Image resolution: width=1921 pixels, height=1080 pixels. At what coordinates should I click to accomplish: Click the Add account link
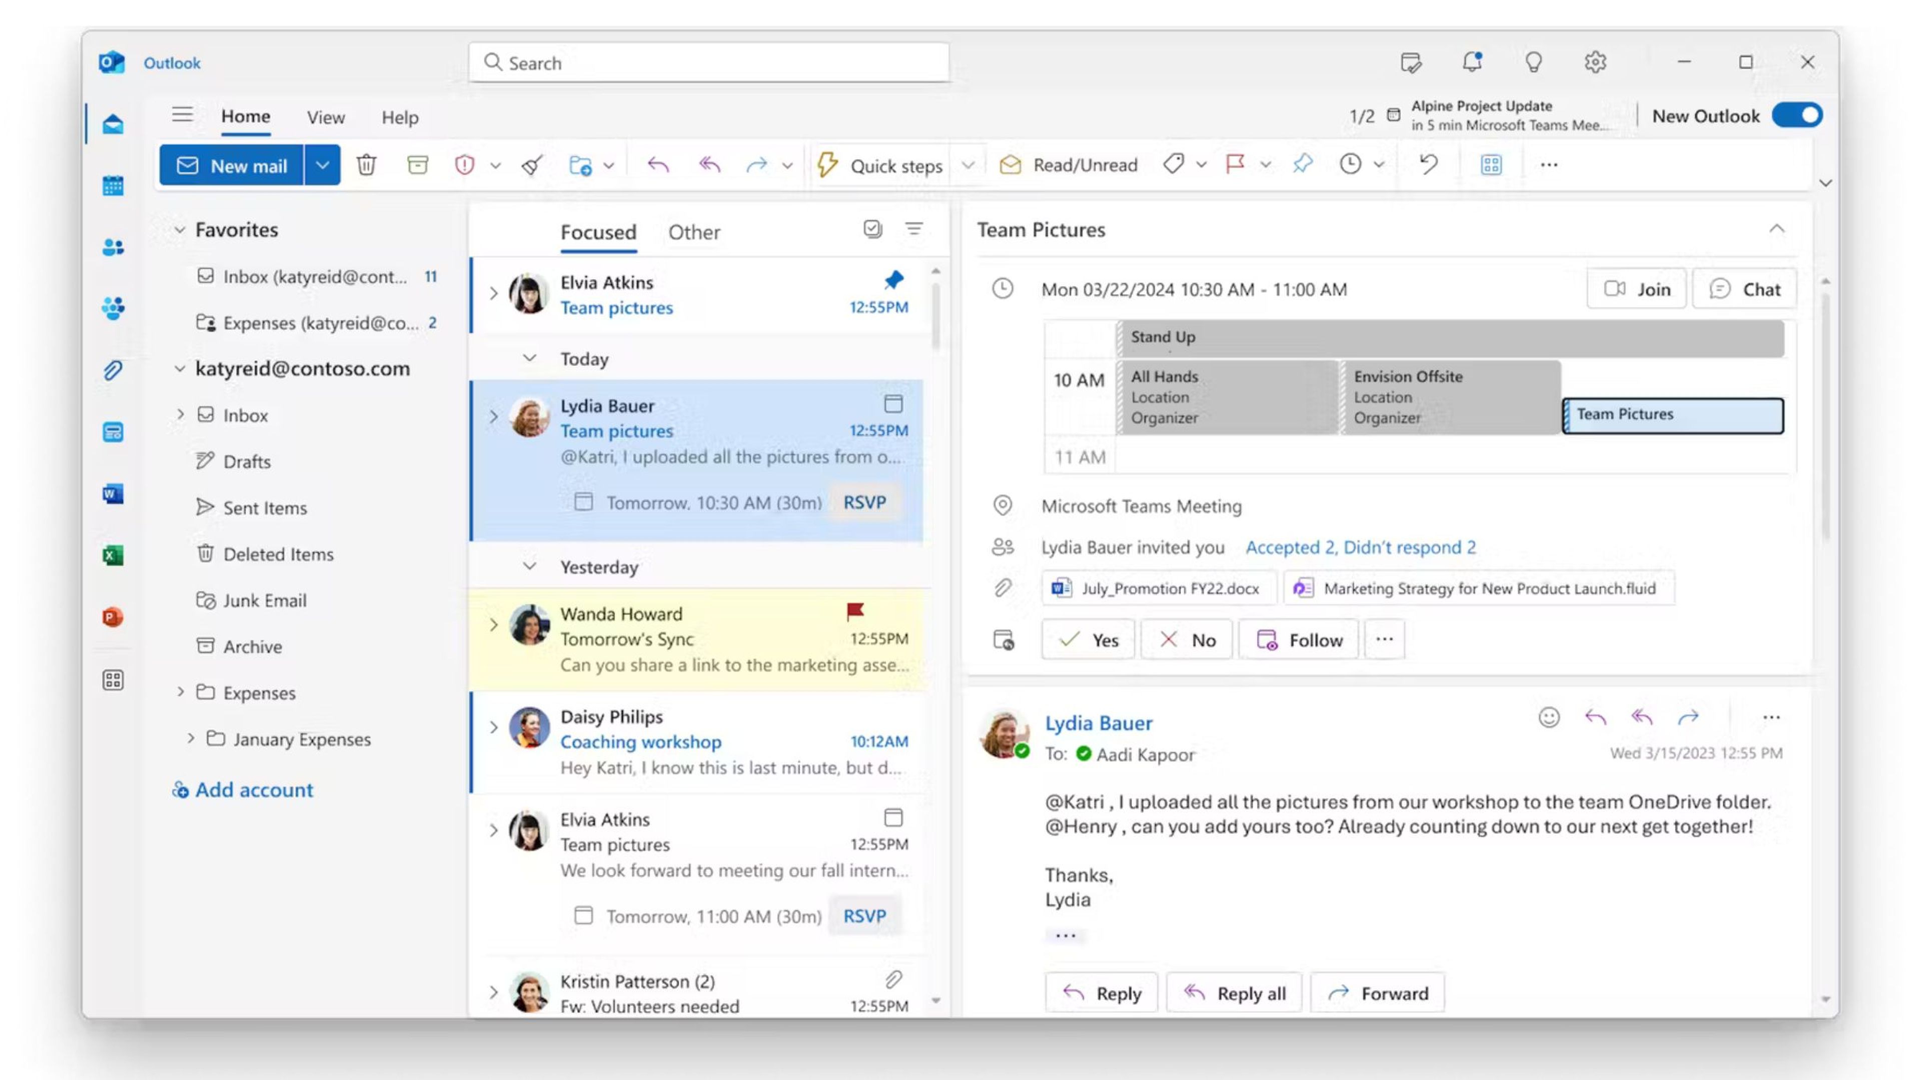pyautogui.click(x=254, y=789)
